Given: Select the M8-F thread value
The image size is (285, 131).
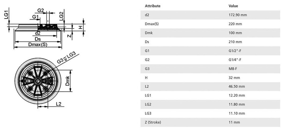Looking at the screenshot, I should point(233,69).
